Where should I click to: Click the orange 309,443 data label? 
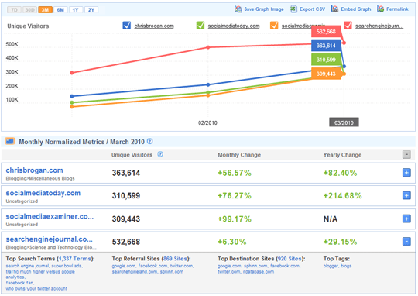pyautogui.click(x=326, y=74)
